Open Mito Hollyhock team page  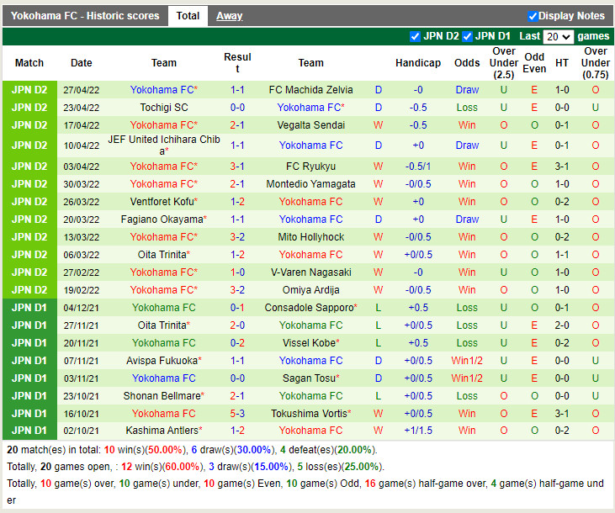coord(310,237)
